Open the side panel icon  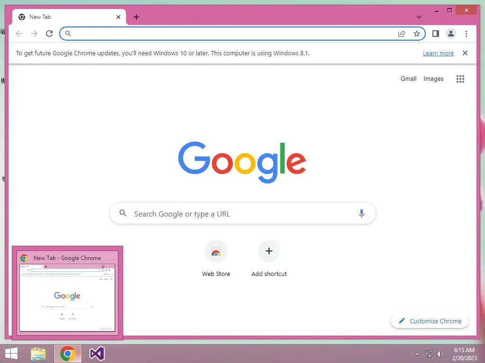(436, 34)
